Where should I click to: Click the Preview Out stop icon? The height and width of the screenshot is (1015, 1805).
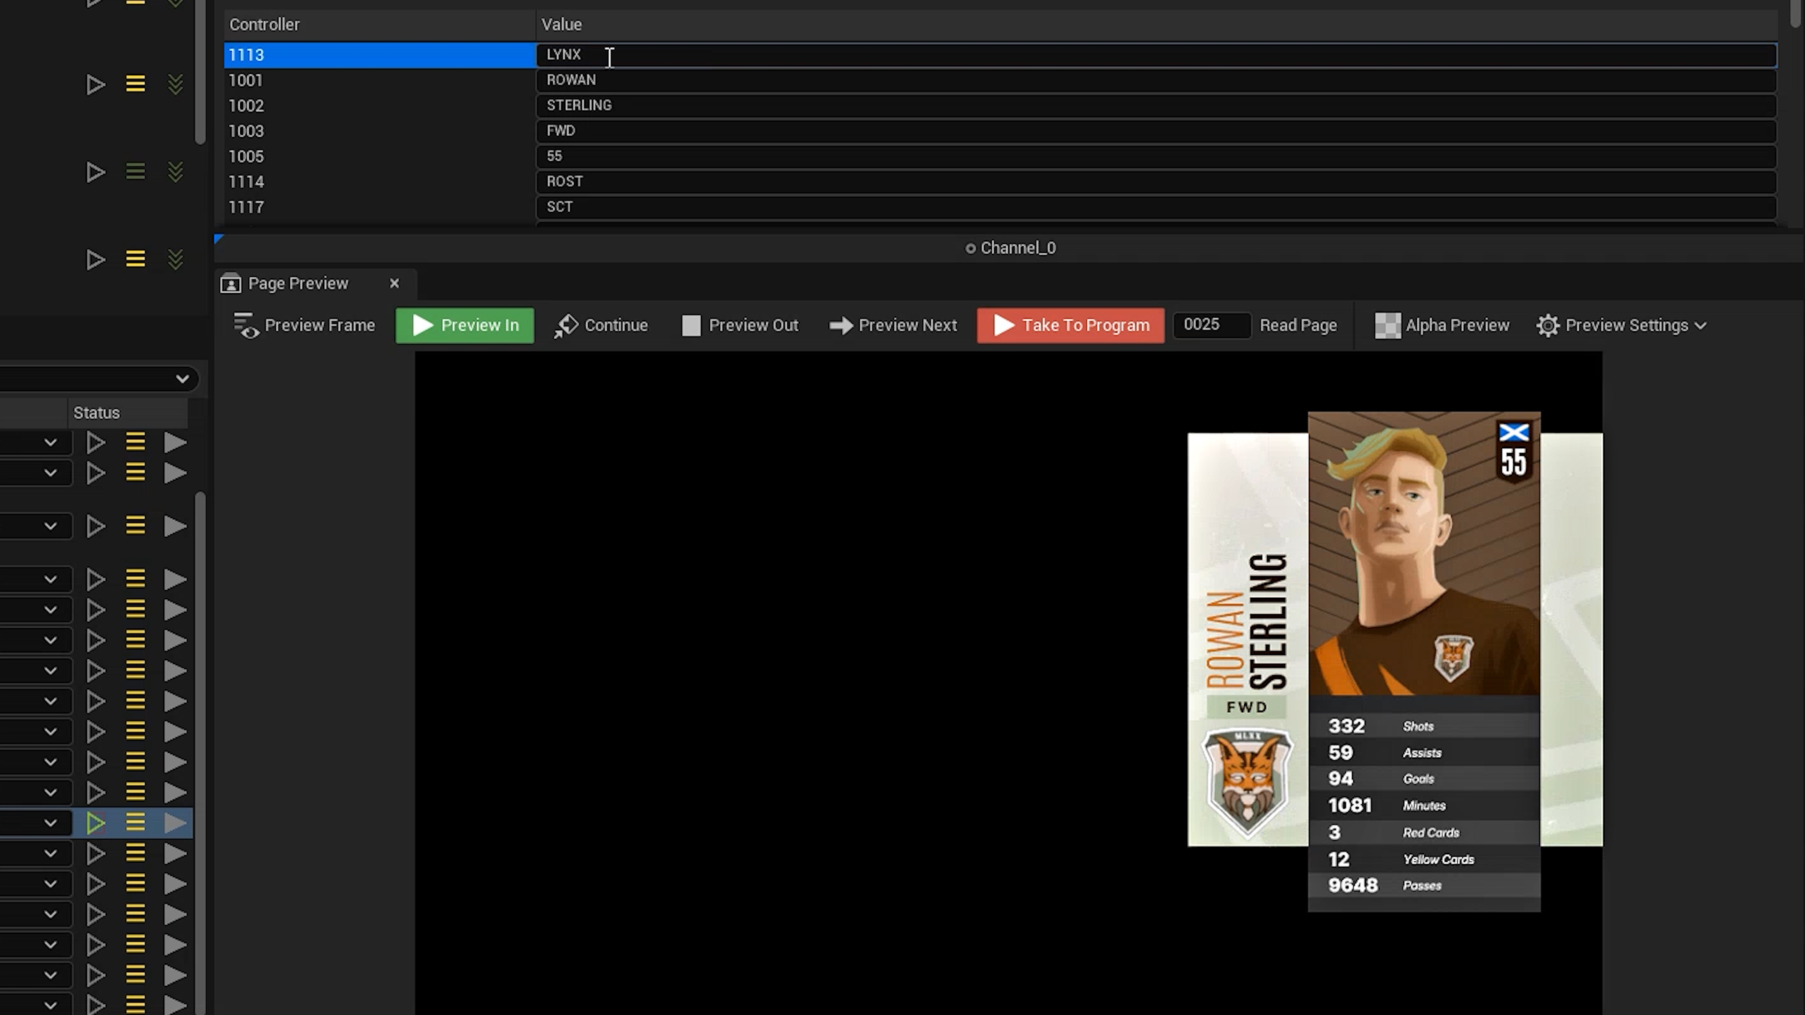pos(691,325)
